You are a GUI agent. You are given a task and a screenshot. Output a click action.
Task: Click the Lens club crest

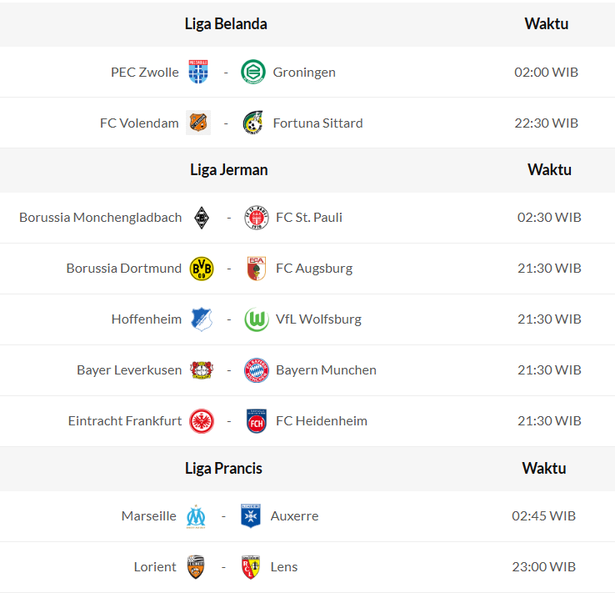pos(251,567)
